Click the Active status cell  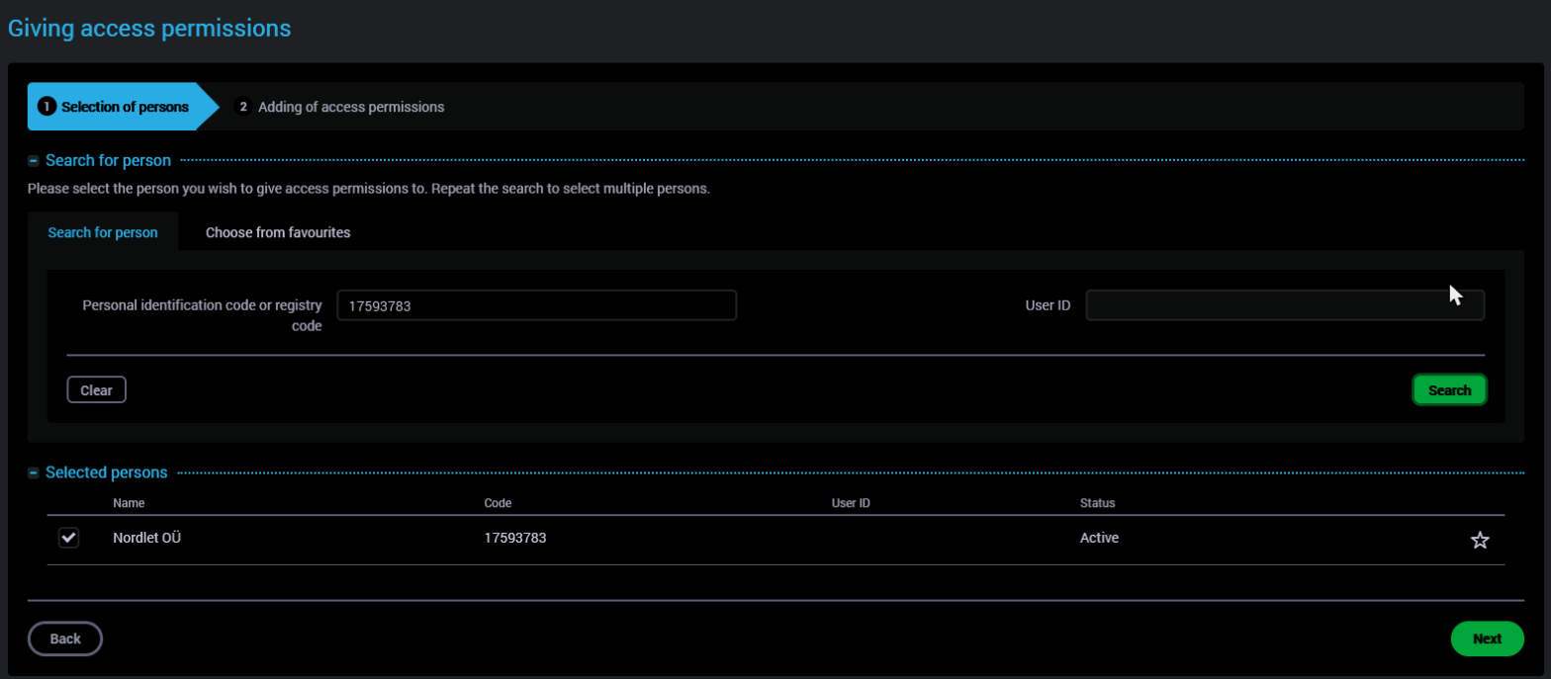1099,539
